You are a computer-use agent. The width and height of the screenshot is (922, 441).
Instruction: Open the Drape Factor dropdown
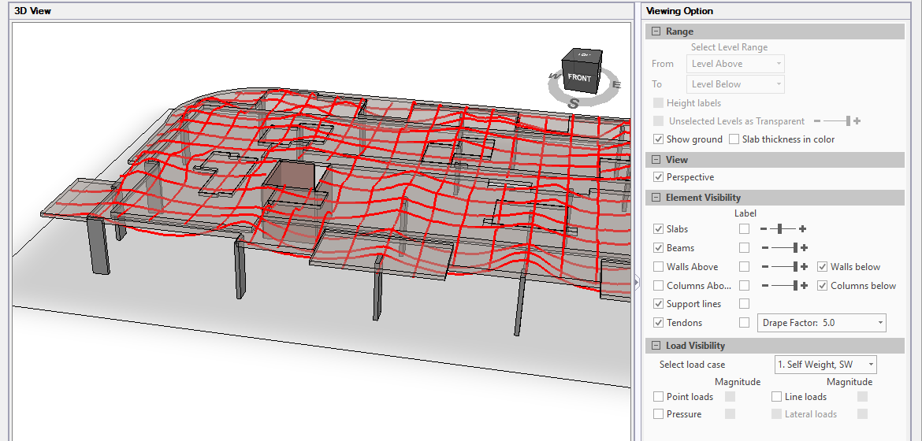point(821,323)
